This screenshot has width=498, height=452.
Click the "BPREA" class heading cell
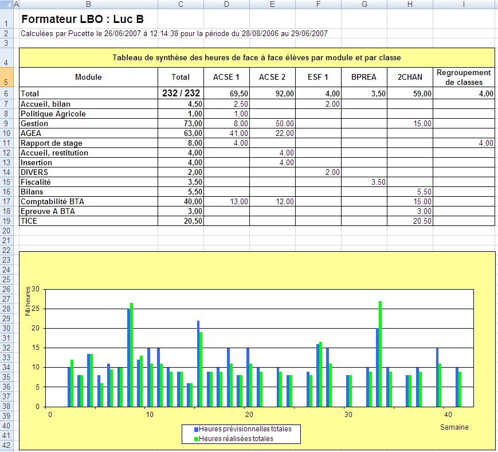[x=364, y=77]
